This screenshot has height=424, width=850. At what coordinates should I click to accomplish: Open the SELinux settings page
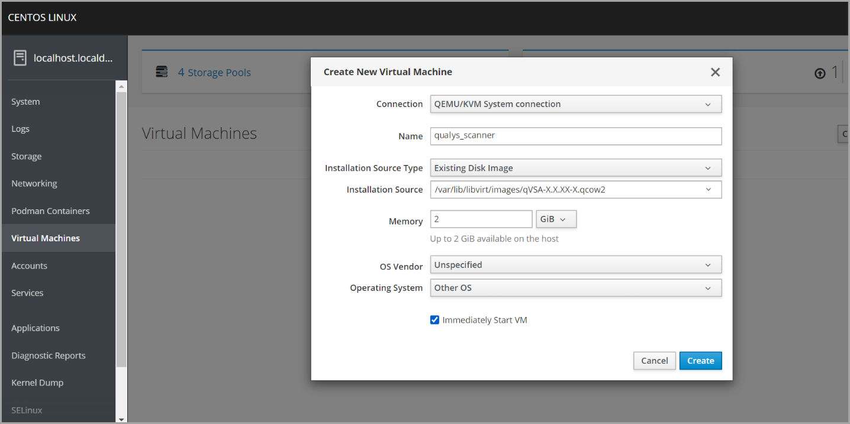[27, 410]
